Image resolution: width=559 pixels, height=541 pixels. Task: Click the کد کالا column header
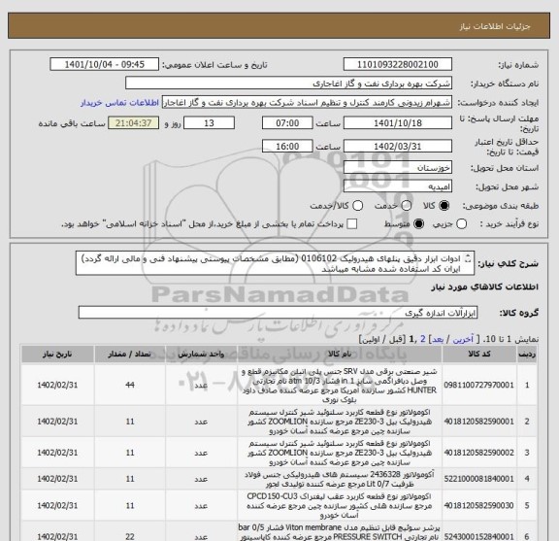479,354
